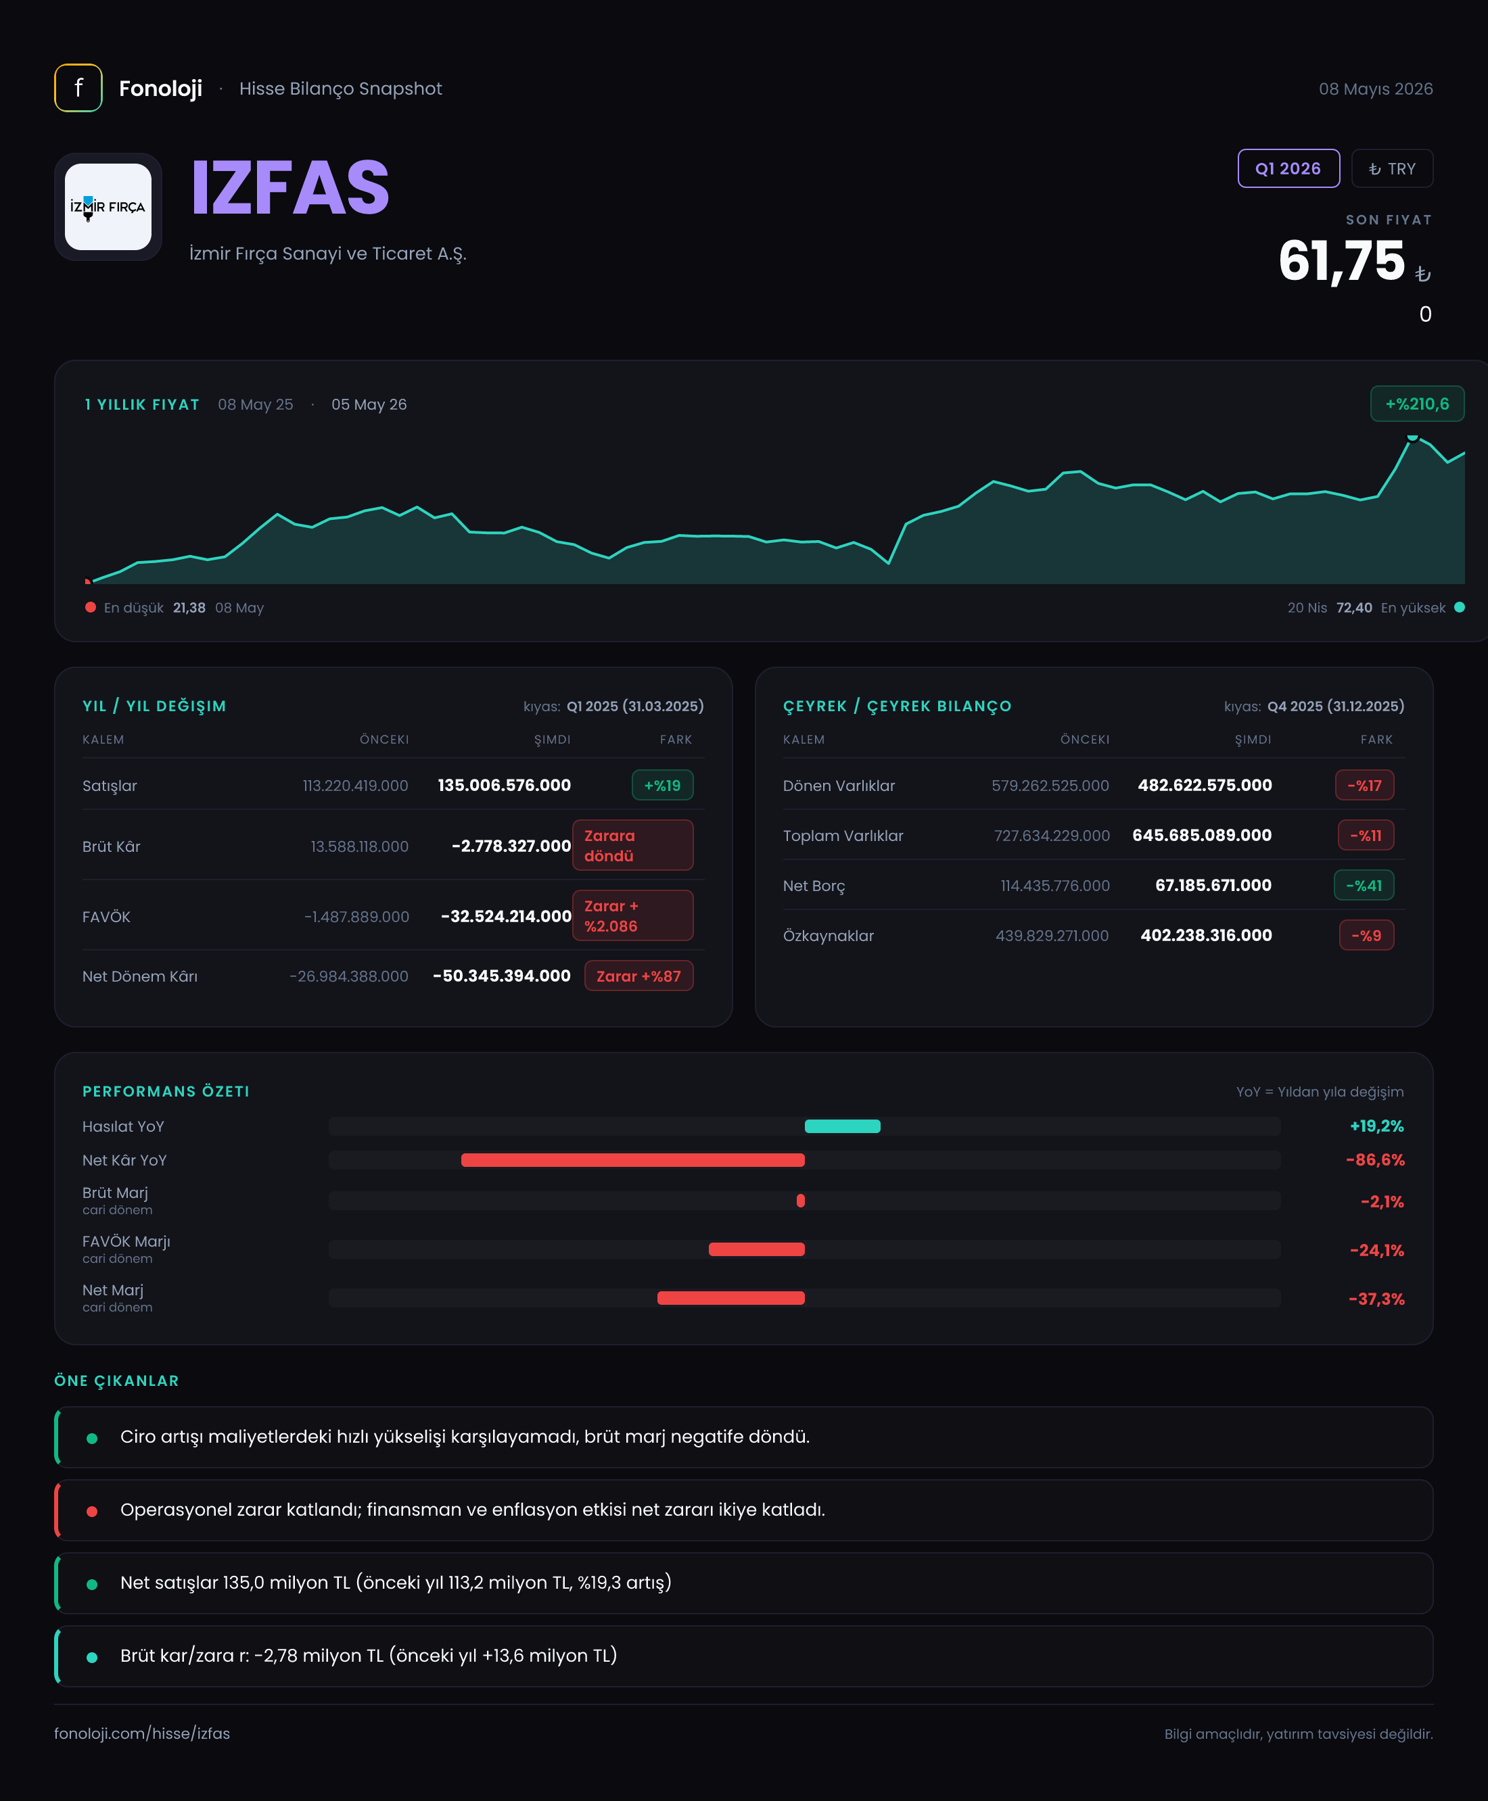Click the 'Zarar +%87' Net Dönem Kârı badge
This screenshot has height=1801, width=1488.
638,976
